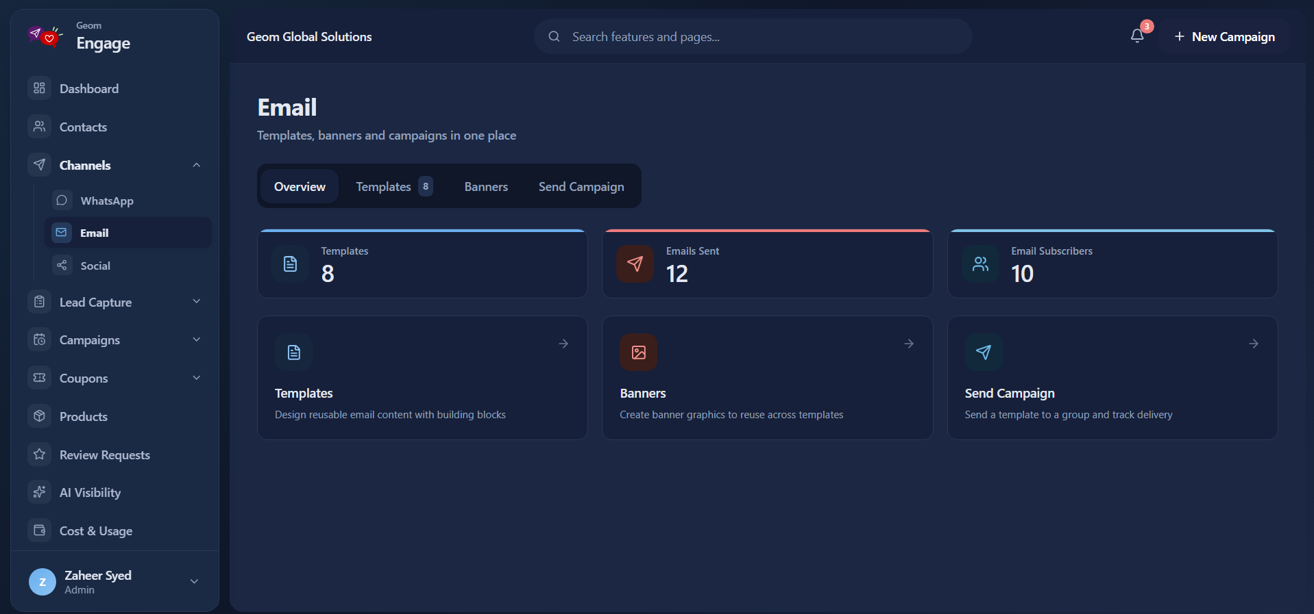Click the Zaheer Syed avatar
The image size is (1314, 614).
[x=42, y=582]
